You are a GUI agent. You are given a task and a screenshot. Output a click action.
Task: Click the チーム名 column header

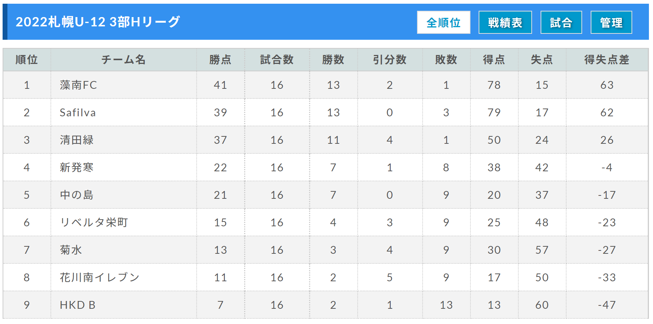click(x=124, y=59)
